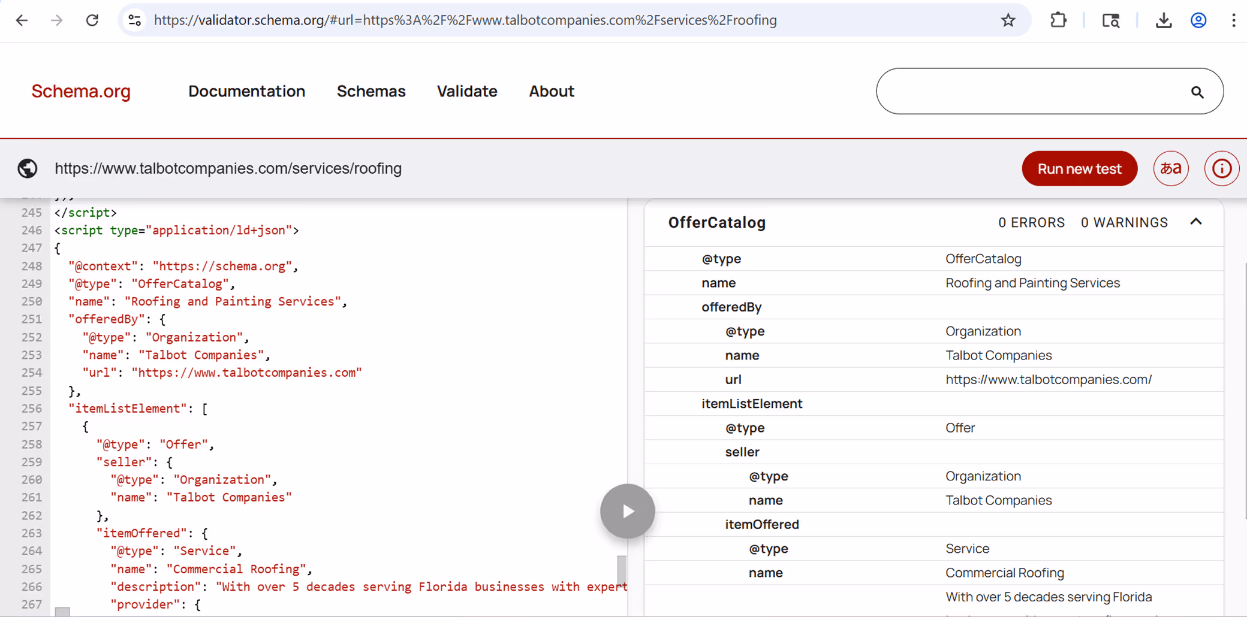
Task: Click the Service type value
Action: point(967,549)
